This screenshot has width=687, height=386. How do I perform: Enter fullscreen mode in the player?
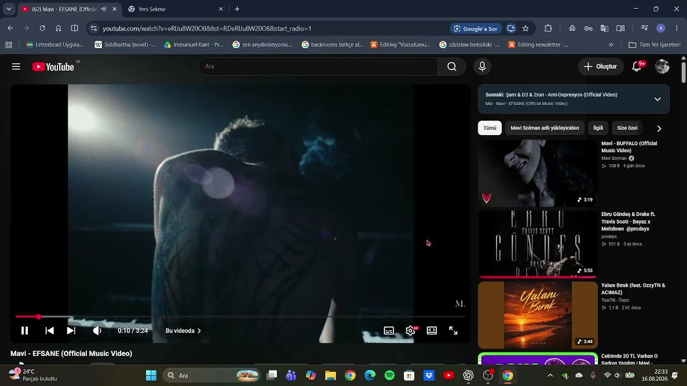[454, 331]
